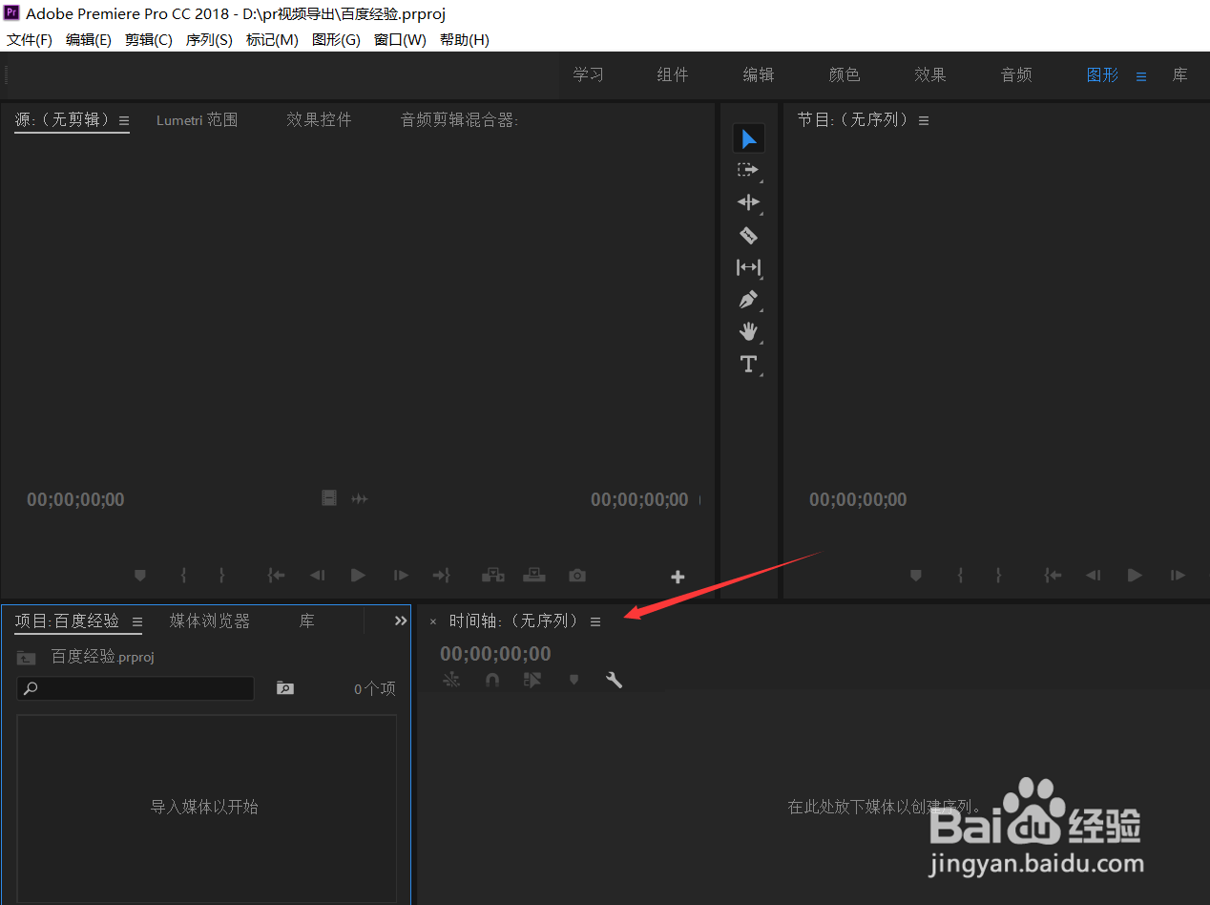The width and height of the screenshot is (1210, 905).
Task: Select the Type text tool
Action: [748, 364]
